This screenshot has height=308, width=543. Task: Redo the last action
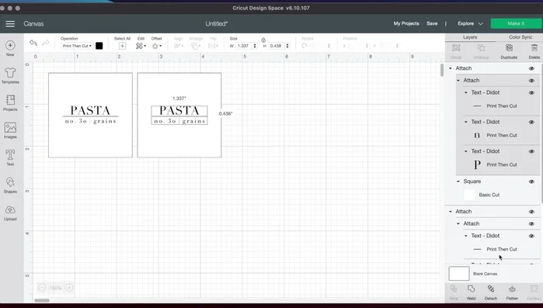coord(45,43)
